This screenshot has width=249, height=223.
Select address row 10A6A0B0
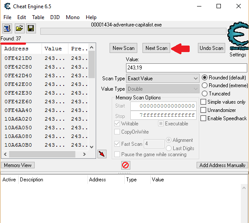(x=45, y=145)
